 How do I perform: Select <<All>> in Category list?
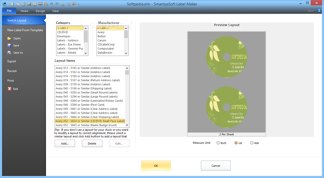click(70, 28)
